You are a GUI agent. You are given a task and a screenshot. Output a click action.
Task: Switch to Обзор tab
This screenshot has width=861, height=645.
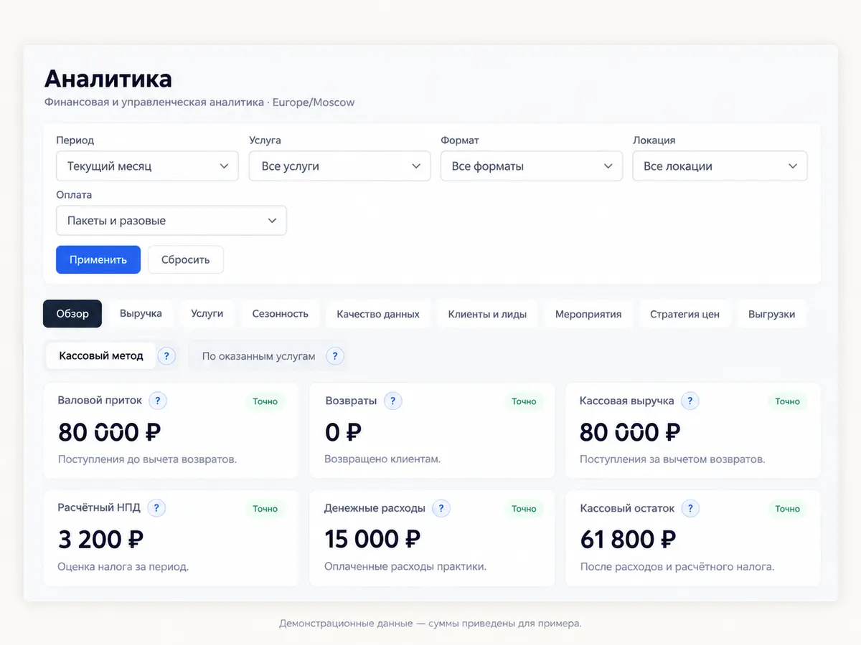coord(72,314)
